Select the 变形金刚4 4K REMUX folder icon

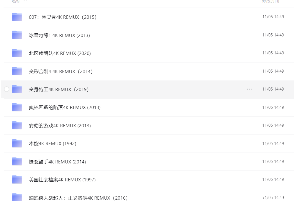[17, 71]
